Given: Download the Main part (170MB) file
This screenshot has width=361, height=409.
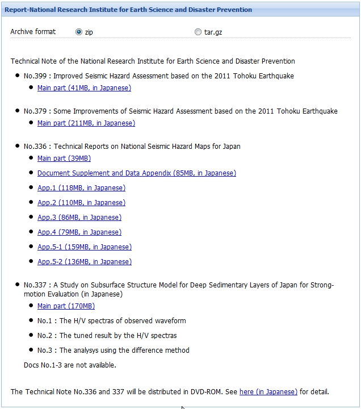Looking at the screenshot, I should tap(66, 306).
